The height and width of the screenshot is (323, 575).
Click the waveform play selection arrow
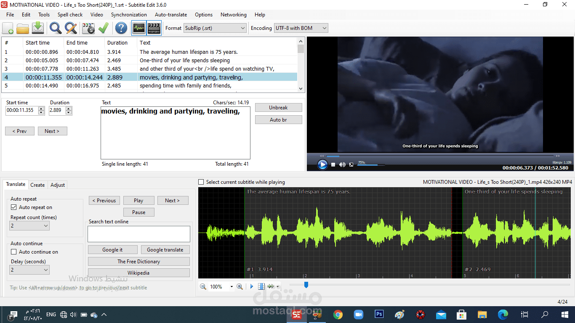pos(252,286)
